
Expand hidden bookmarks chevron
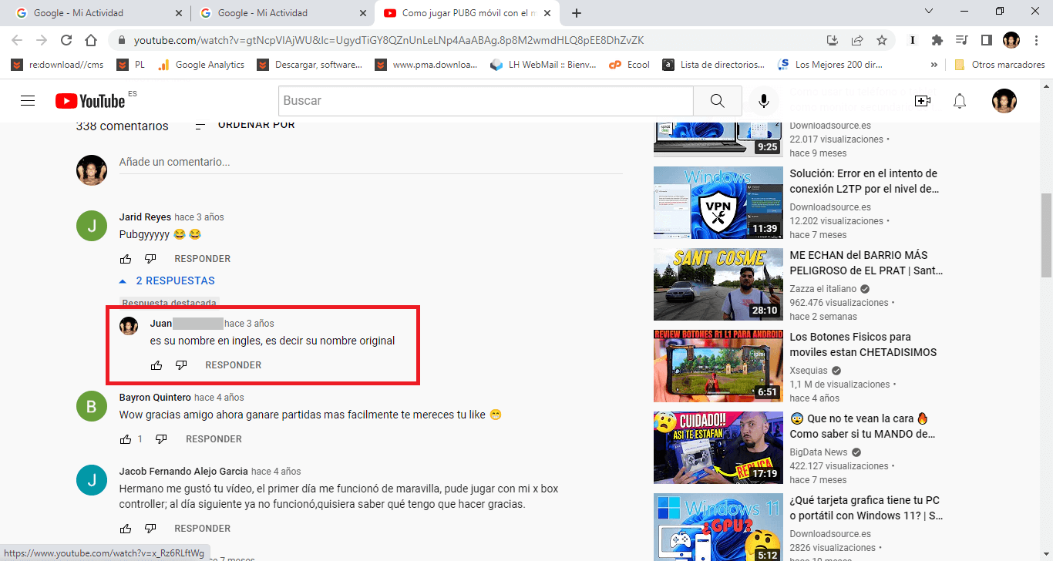[934, 65]
